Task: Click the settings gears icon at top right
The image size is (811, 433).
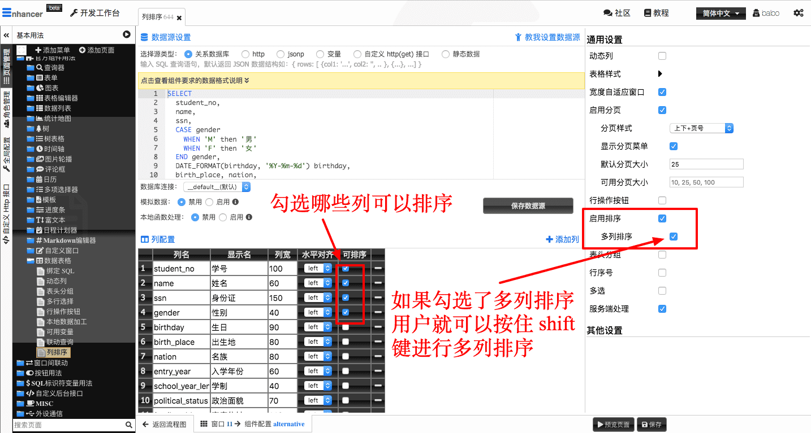Action: pyautogui.click(x=798, y=13)
